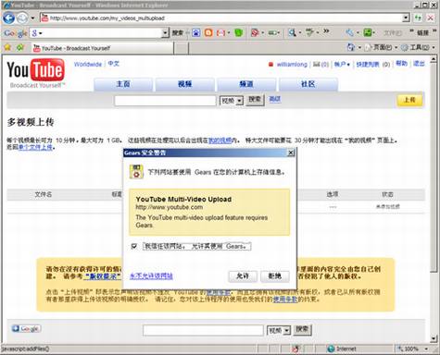Image resolution: width=440 pixels, height=355 pixels.
Task: Select the YouTube - Broadcast Yourself browser tab
Action: point(103,48)
